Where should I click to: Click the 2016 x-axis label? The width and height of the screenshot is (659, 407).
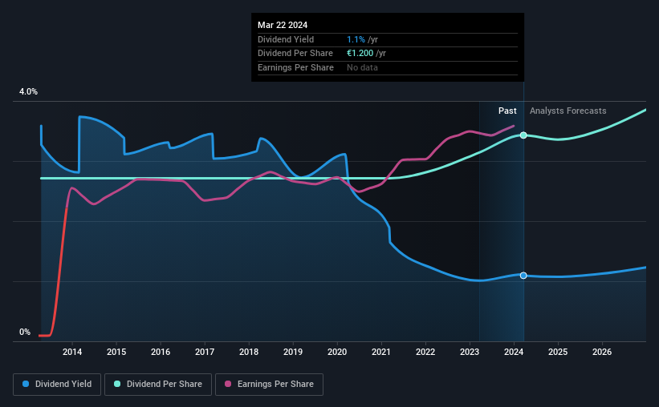[161, 352]
